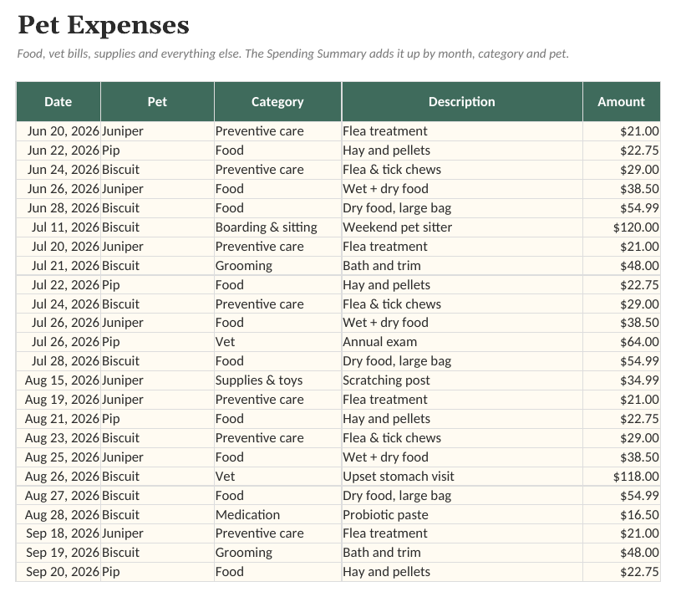Viewport: 676px width, 597px height.
Task: Select the Aug 19, 2026 date cell
Action: coord(58,400)
